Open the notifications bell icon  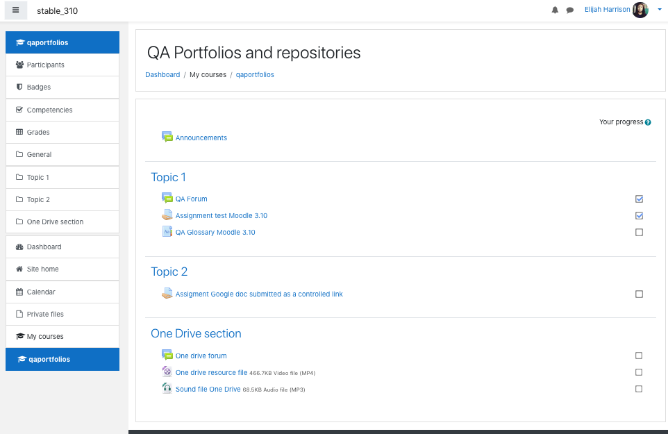pos(555,10)
